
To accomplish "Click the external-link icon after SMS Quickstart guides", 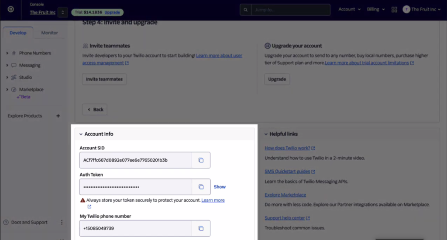I will point(313,172).
